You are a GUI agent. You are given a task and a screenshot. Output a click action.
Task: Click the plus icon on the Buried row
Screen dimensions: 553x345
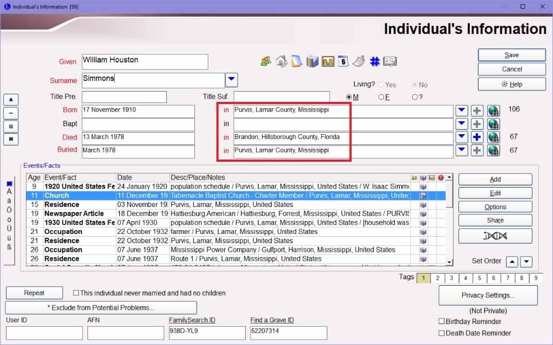click(477, 150)
